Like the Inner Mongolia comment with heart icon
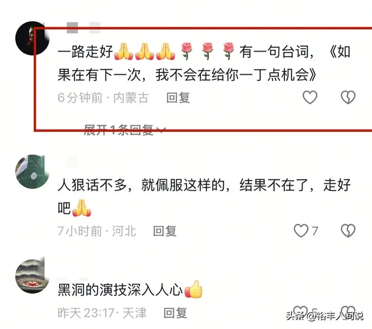Screen dimensions: 372x329 point(310,97)
